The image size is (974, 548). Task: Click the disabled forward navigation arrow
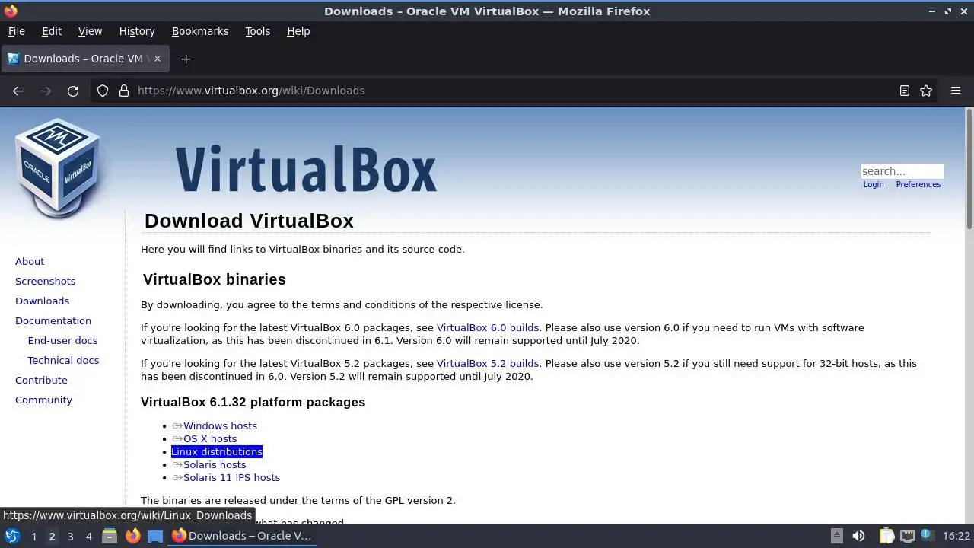pyautogui.click(x=46, y=91)
